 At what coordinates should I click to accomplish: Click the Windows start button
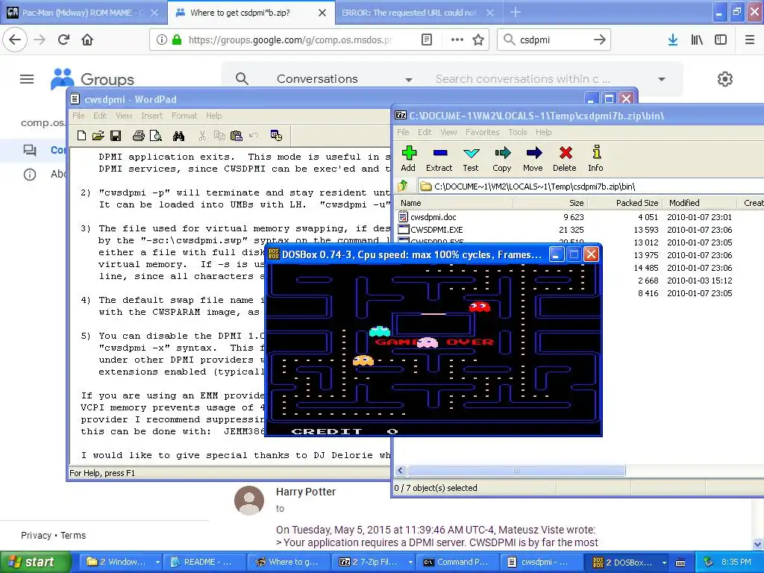(x=36, y=562)
